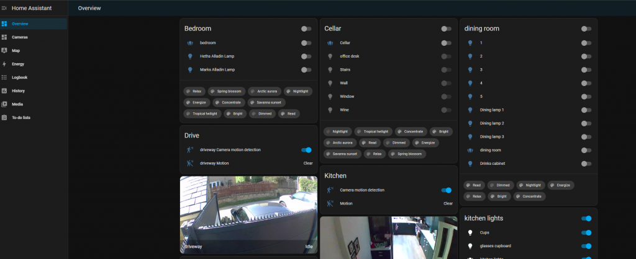The image size is (636, 259).
Task: Toggle the dining room card header switch
Action: (586, 29)
